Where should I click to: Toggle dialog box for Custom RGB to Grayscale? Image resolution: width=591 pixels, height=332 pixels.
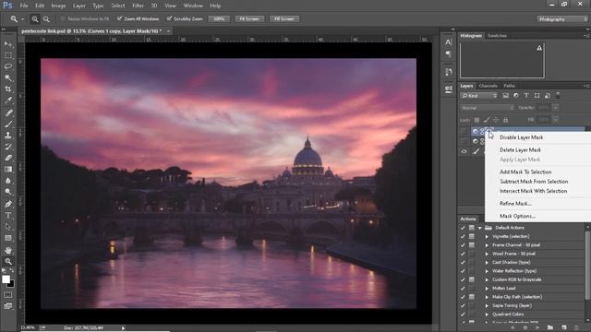[472, 279]
